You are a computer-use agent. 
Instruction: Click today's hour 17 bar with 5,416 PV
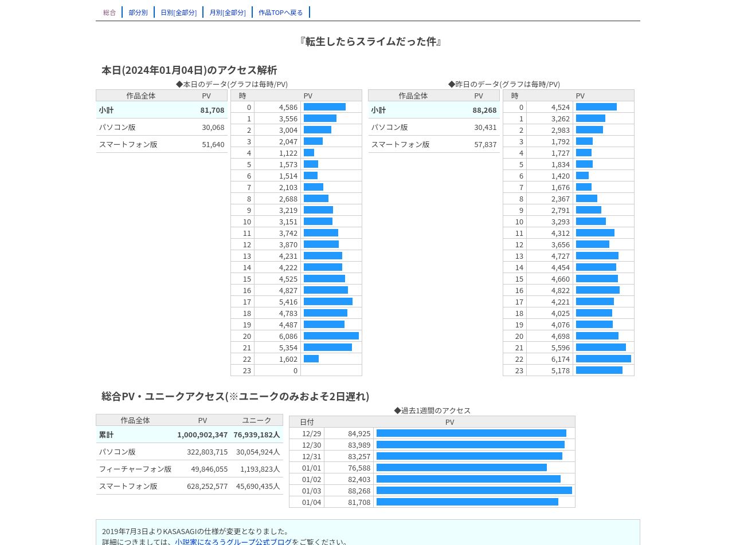(328, 302)
